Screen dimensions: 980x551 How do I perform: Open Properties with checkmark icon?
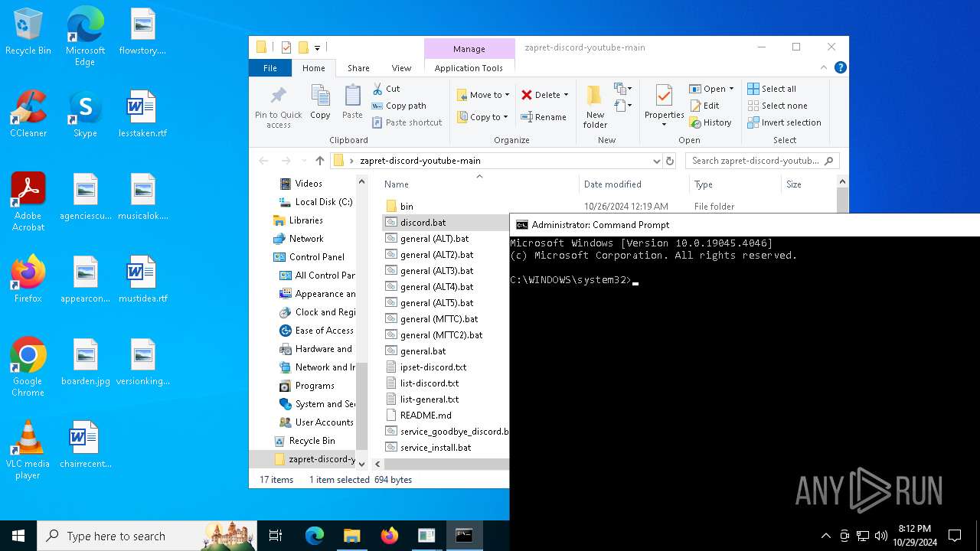(x=664, y=96)
